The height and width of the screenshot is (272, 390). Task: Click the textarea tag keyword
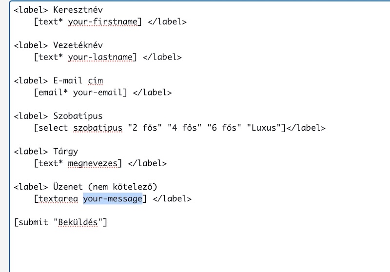tap(58, 199)
